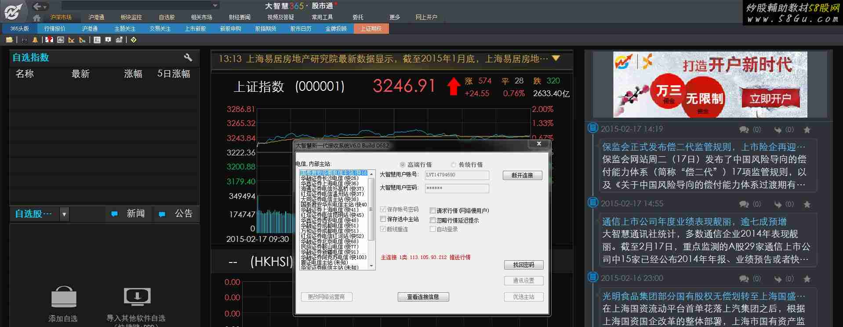Viewport: 843px width, 327px height.
Task: Open comments on the 14:19 news item
Action: click(744, 129)
